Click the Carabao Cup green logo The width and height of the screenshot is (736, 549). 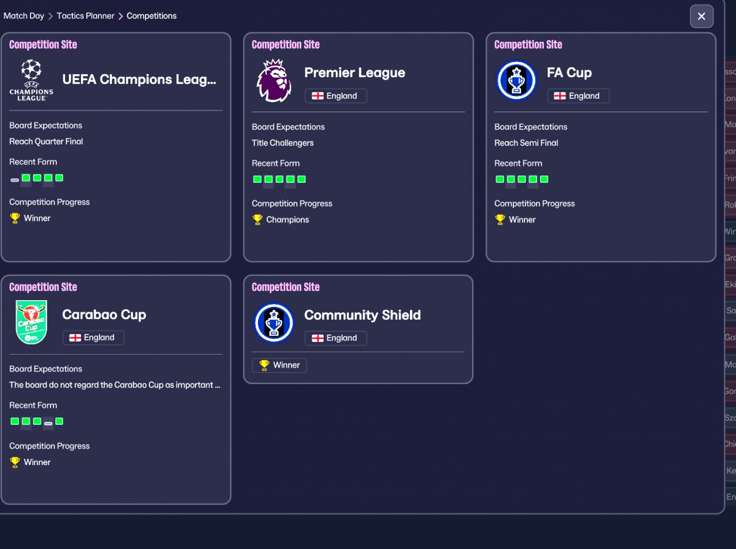point(31,323)
